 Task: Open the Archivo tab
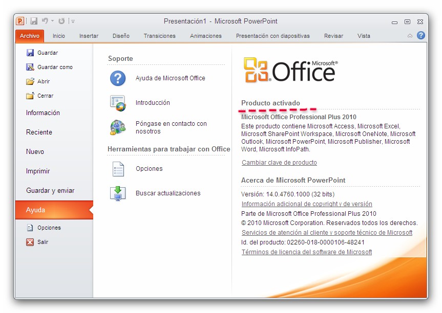click(x=30, y=36)
